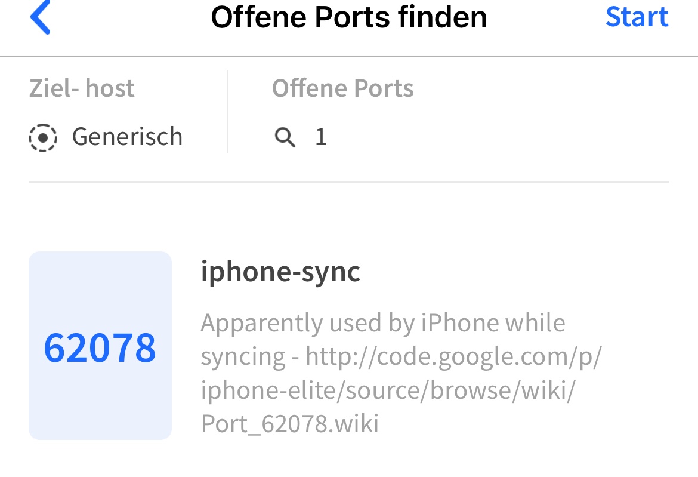Image resolution: width=698 pixels, height=477 pixels.
Task: Select the 62078 port number
Action: 100,348
